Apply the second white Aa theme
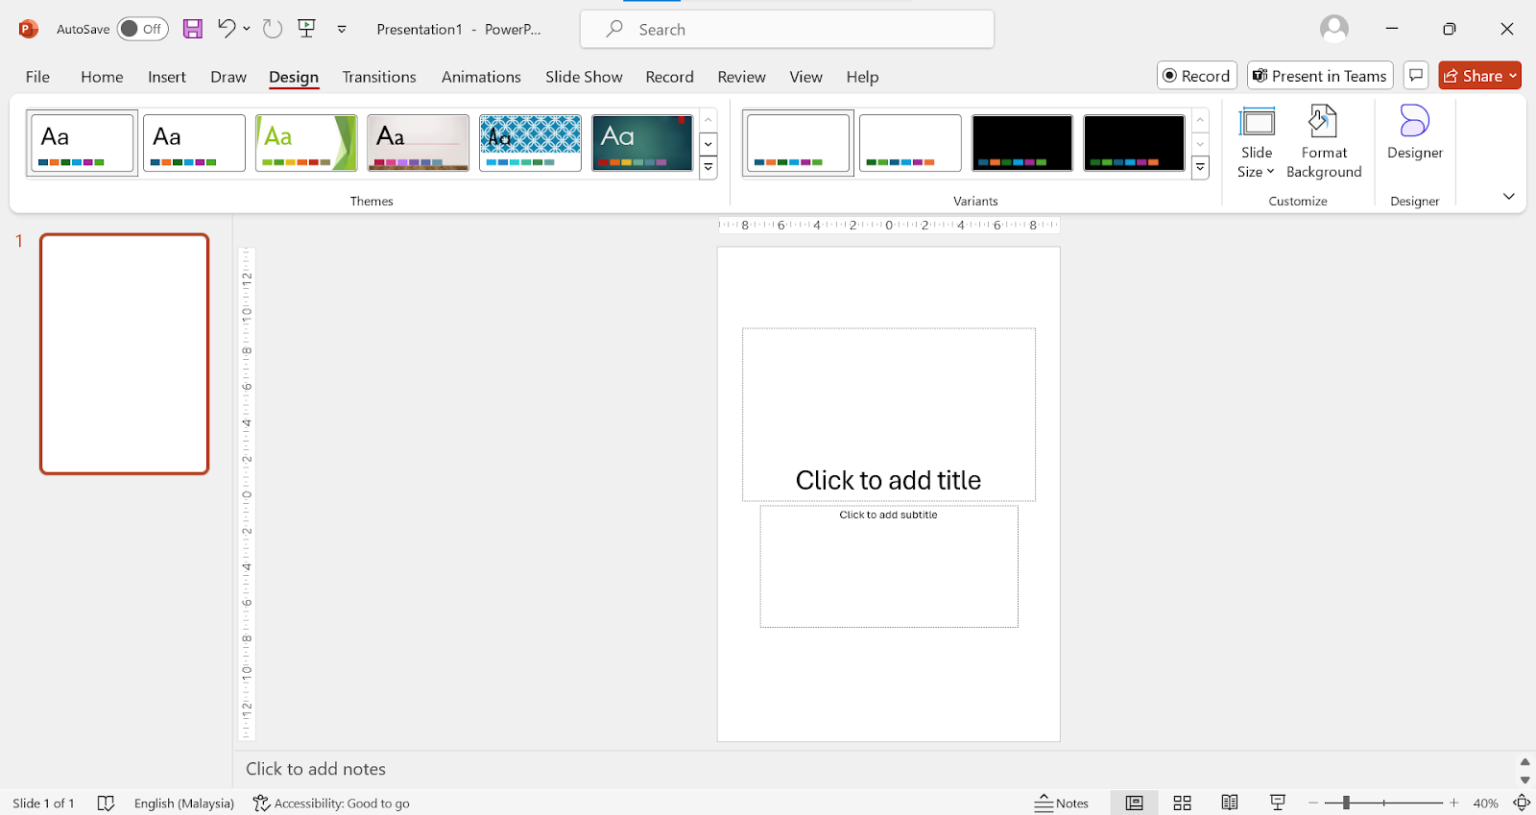 click(x=194, y=143)
